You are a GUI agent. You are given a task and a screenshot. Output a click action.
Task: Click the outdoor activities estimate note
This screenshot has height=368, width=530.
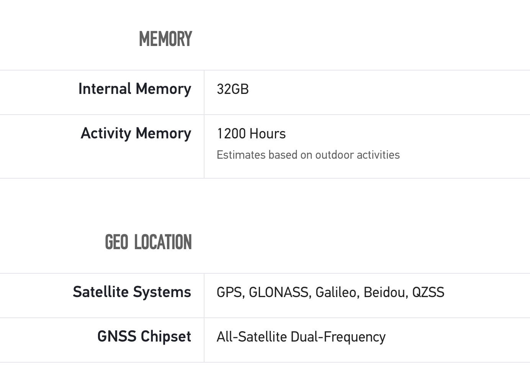pyautogui.click(x=308, y=155)
